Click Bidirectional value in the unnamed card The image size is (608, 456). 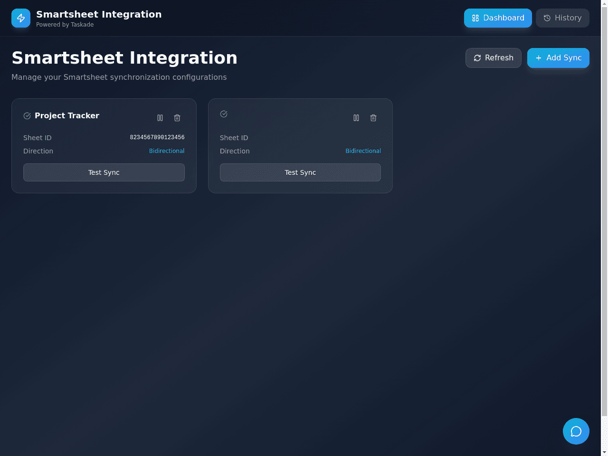pyautogui.click(x=363, y=151)
